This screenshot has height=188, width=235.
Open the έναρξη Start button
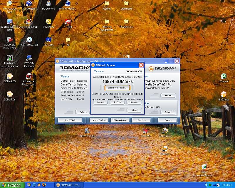click(x=12, y=185)
